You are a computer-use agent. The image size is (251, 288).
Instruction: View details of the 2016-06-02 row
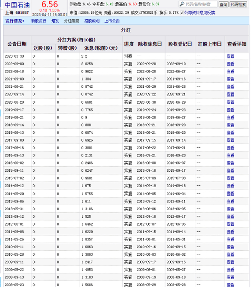click(230, 163)
